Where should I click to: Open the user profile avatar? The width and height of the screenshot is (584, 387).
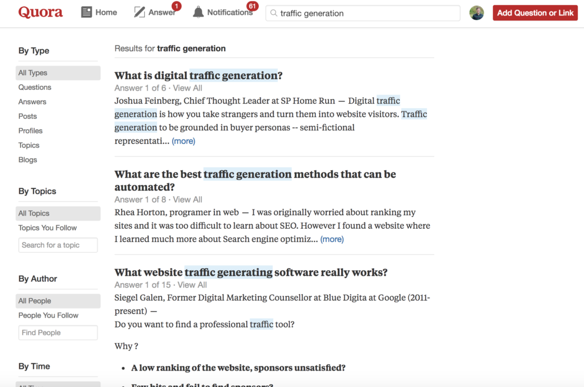tap(476, 13)
